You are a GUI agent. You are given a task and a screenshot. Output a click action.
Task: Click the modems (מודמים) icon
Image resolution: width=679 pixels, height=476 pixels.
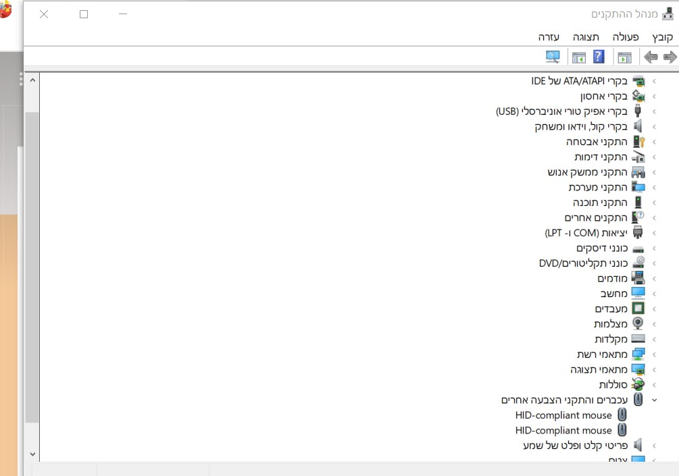638,277
